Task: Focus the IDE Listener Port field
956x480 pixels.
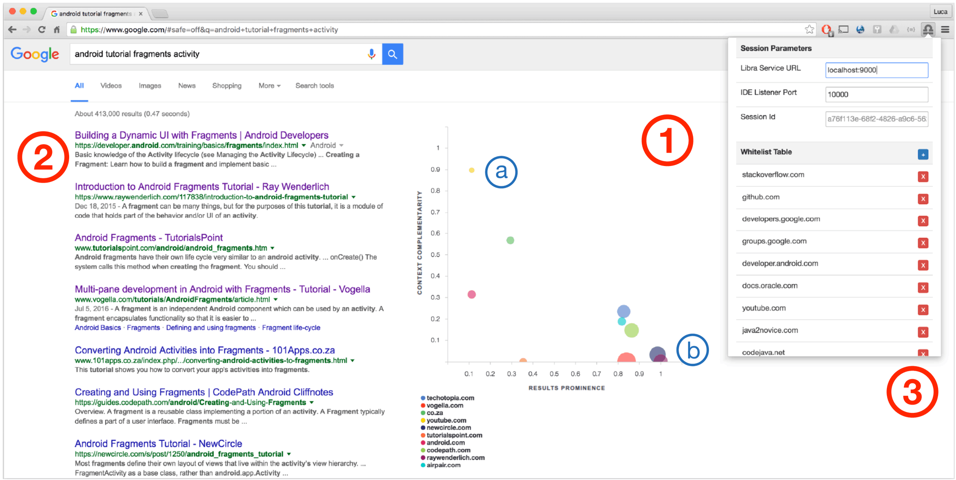Action: click(876, 95)
